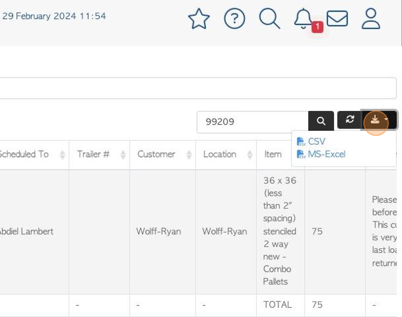The height and width of the screenshot is (317, 402).
Task: Click the favorites star icon
Action: pyautogui.click(x=199, y=19)
